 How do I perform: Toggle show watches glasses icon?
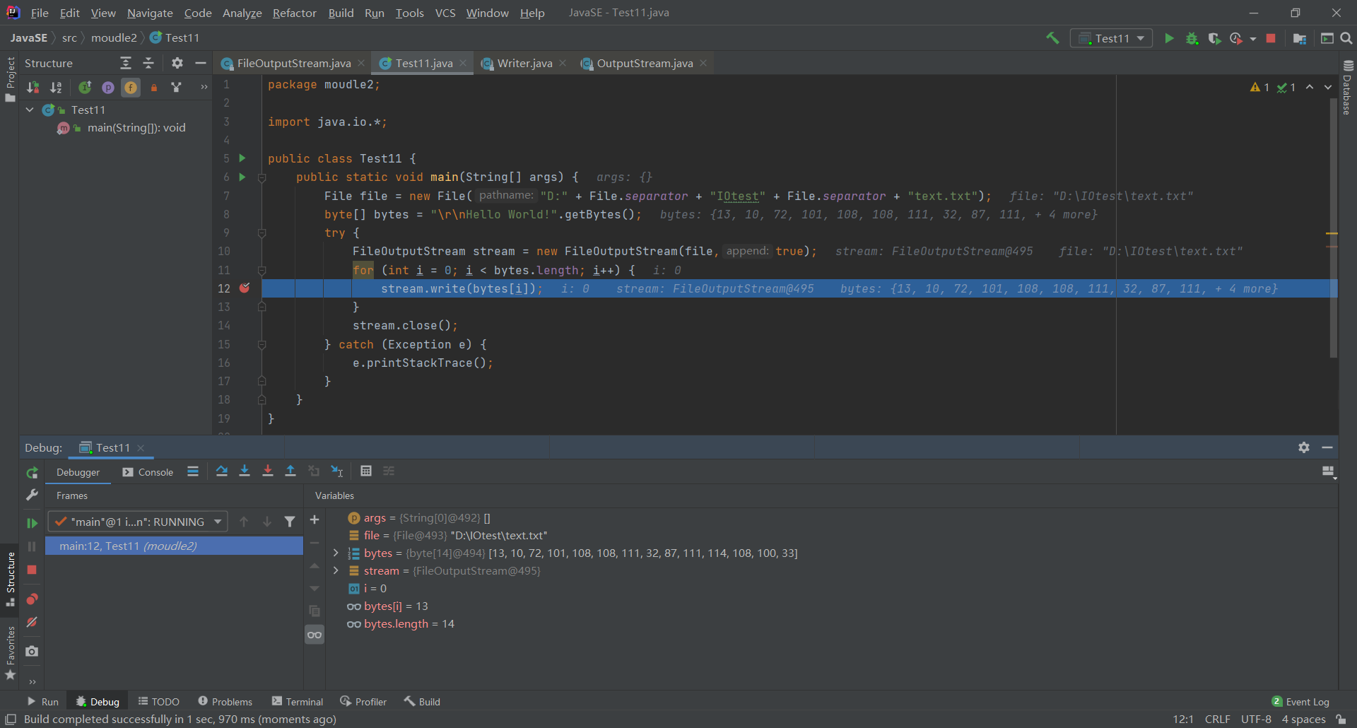click(315, 635)
